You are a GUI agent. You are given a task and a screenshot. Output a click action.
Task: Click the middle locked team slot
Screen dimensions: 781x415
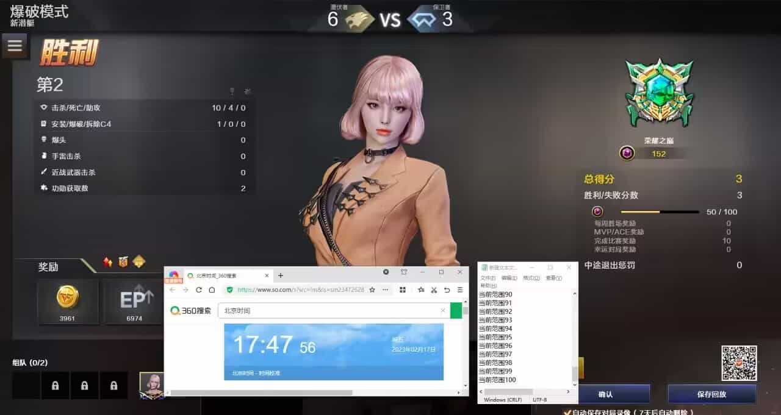pyautogui.click(x=85, y=386)
